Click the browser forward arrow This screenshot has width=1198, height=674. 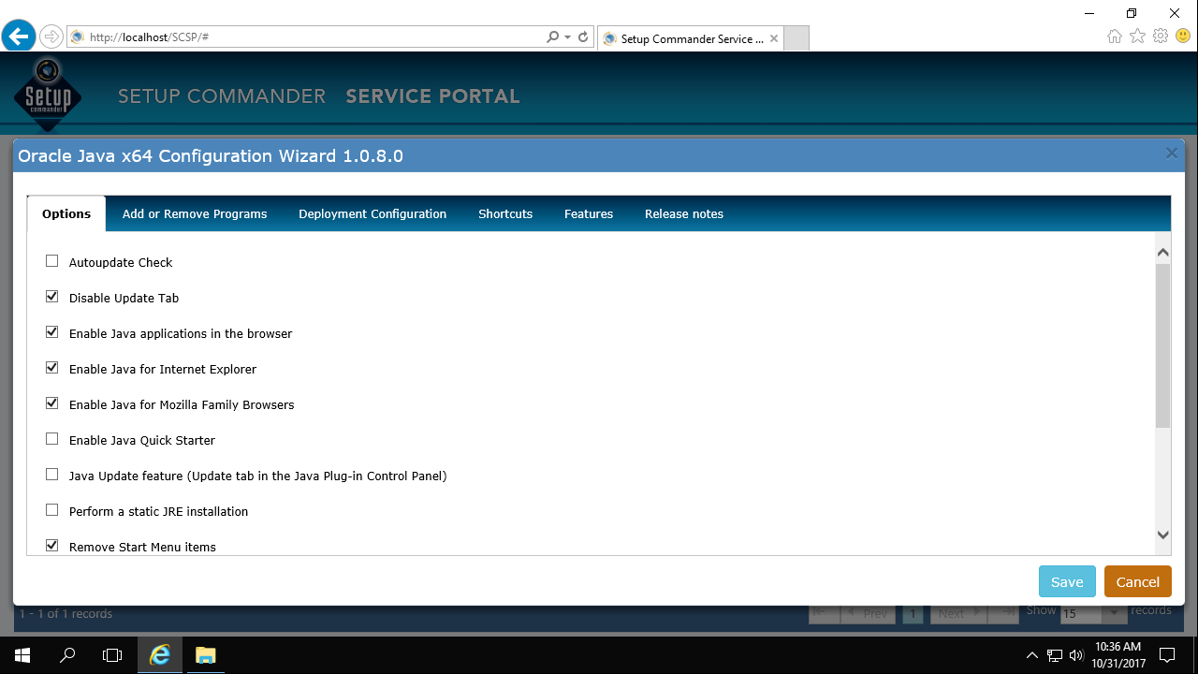(51, 37)
